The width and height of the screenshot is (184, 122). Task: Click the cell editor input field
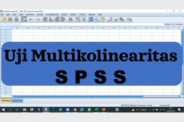pos(92,24)
